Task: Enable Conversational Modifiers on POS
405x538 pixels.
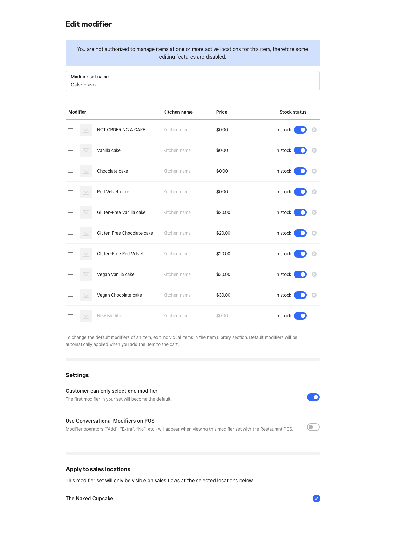Action: (313, 427)
